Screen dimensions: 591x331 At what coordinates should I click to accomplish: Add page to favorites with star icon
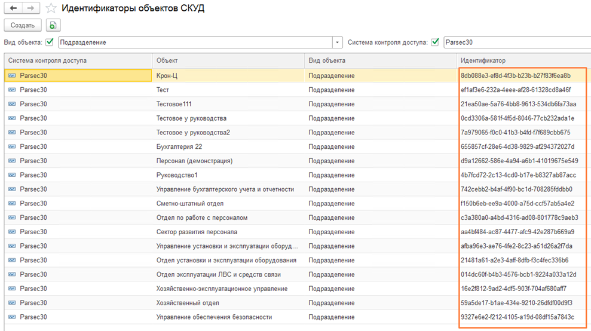tap(51, 8)
